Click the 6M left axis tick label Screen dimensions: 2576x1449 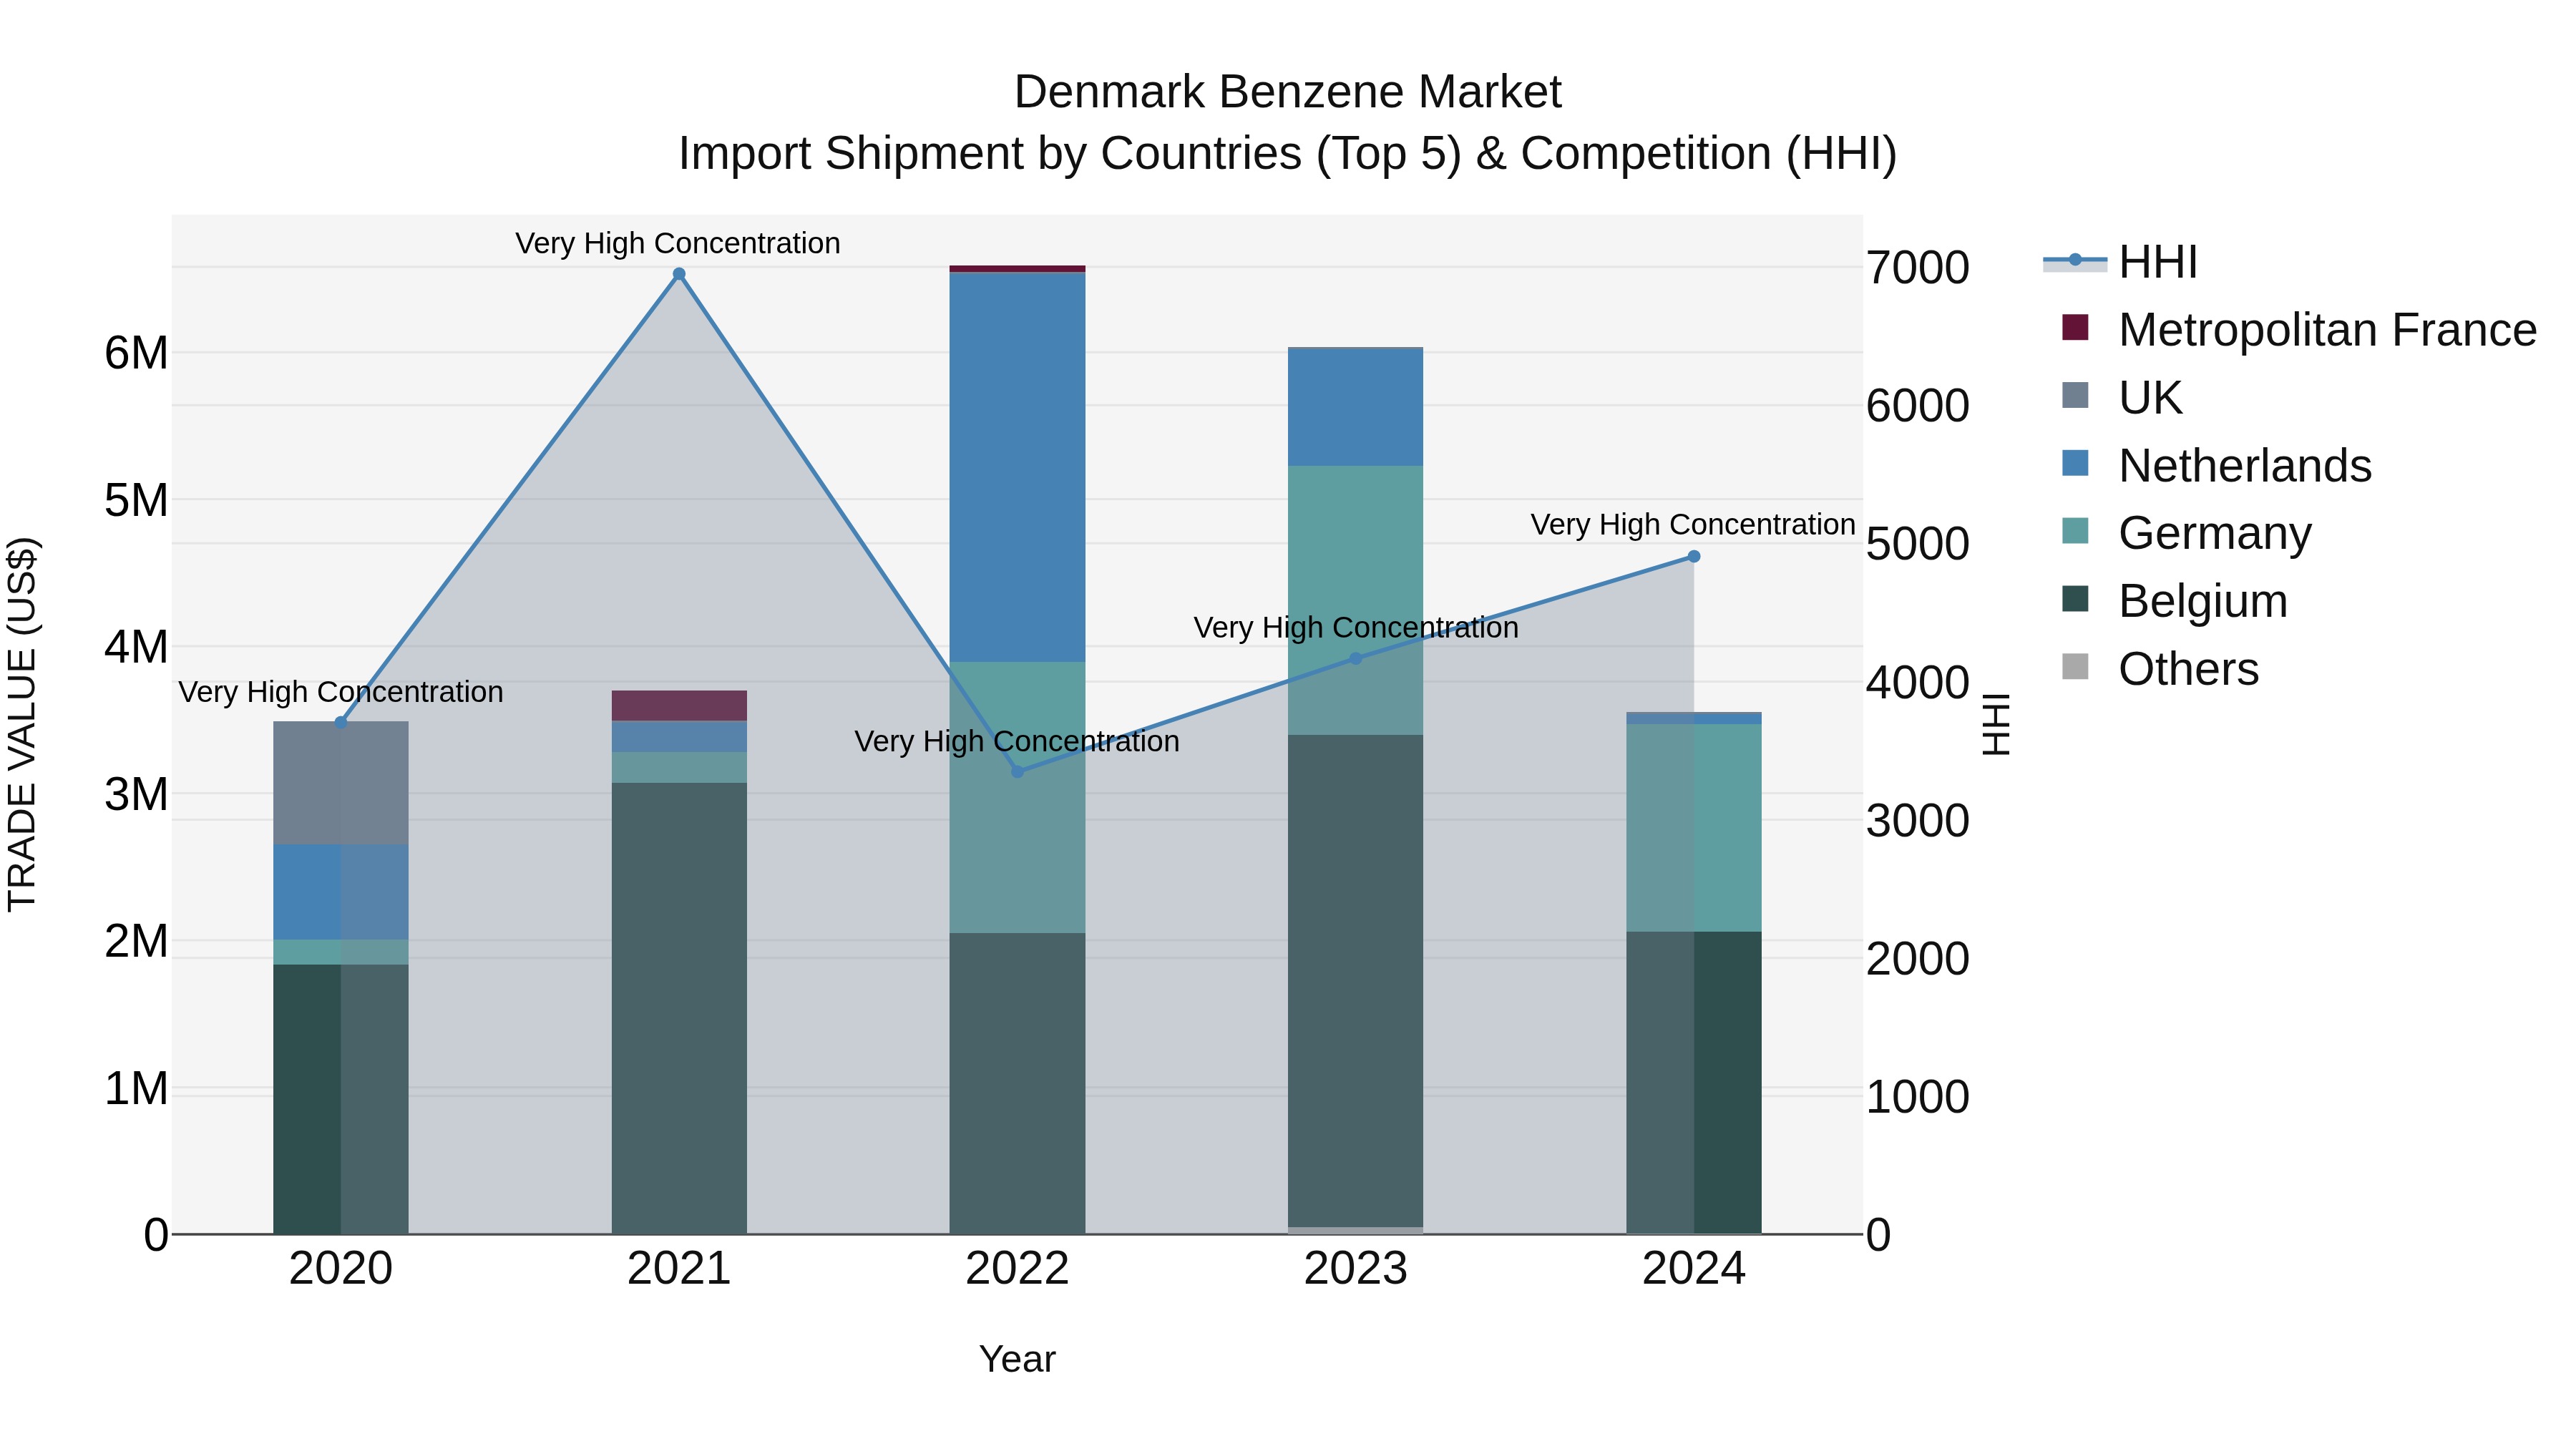[x=137, y=353]
